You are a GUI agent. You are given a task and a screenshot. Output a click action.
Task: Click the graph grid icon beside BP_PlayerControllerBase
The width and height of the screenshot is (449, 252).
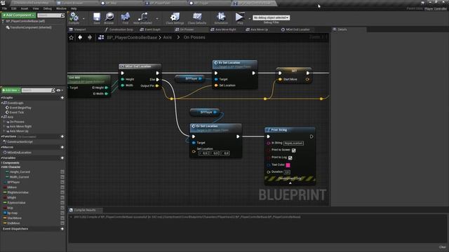pos(101,37)
